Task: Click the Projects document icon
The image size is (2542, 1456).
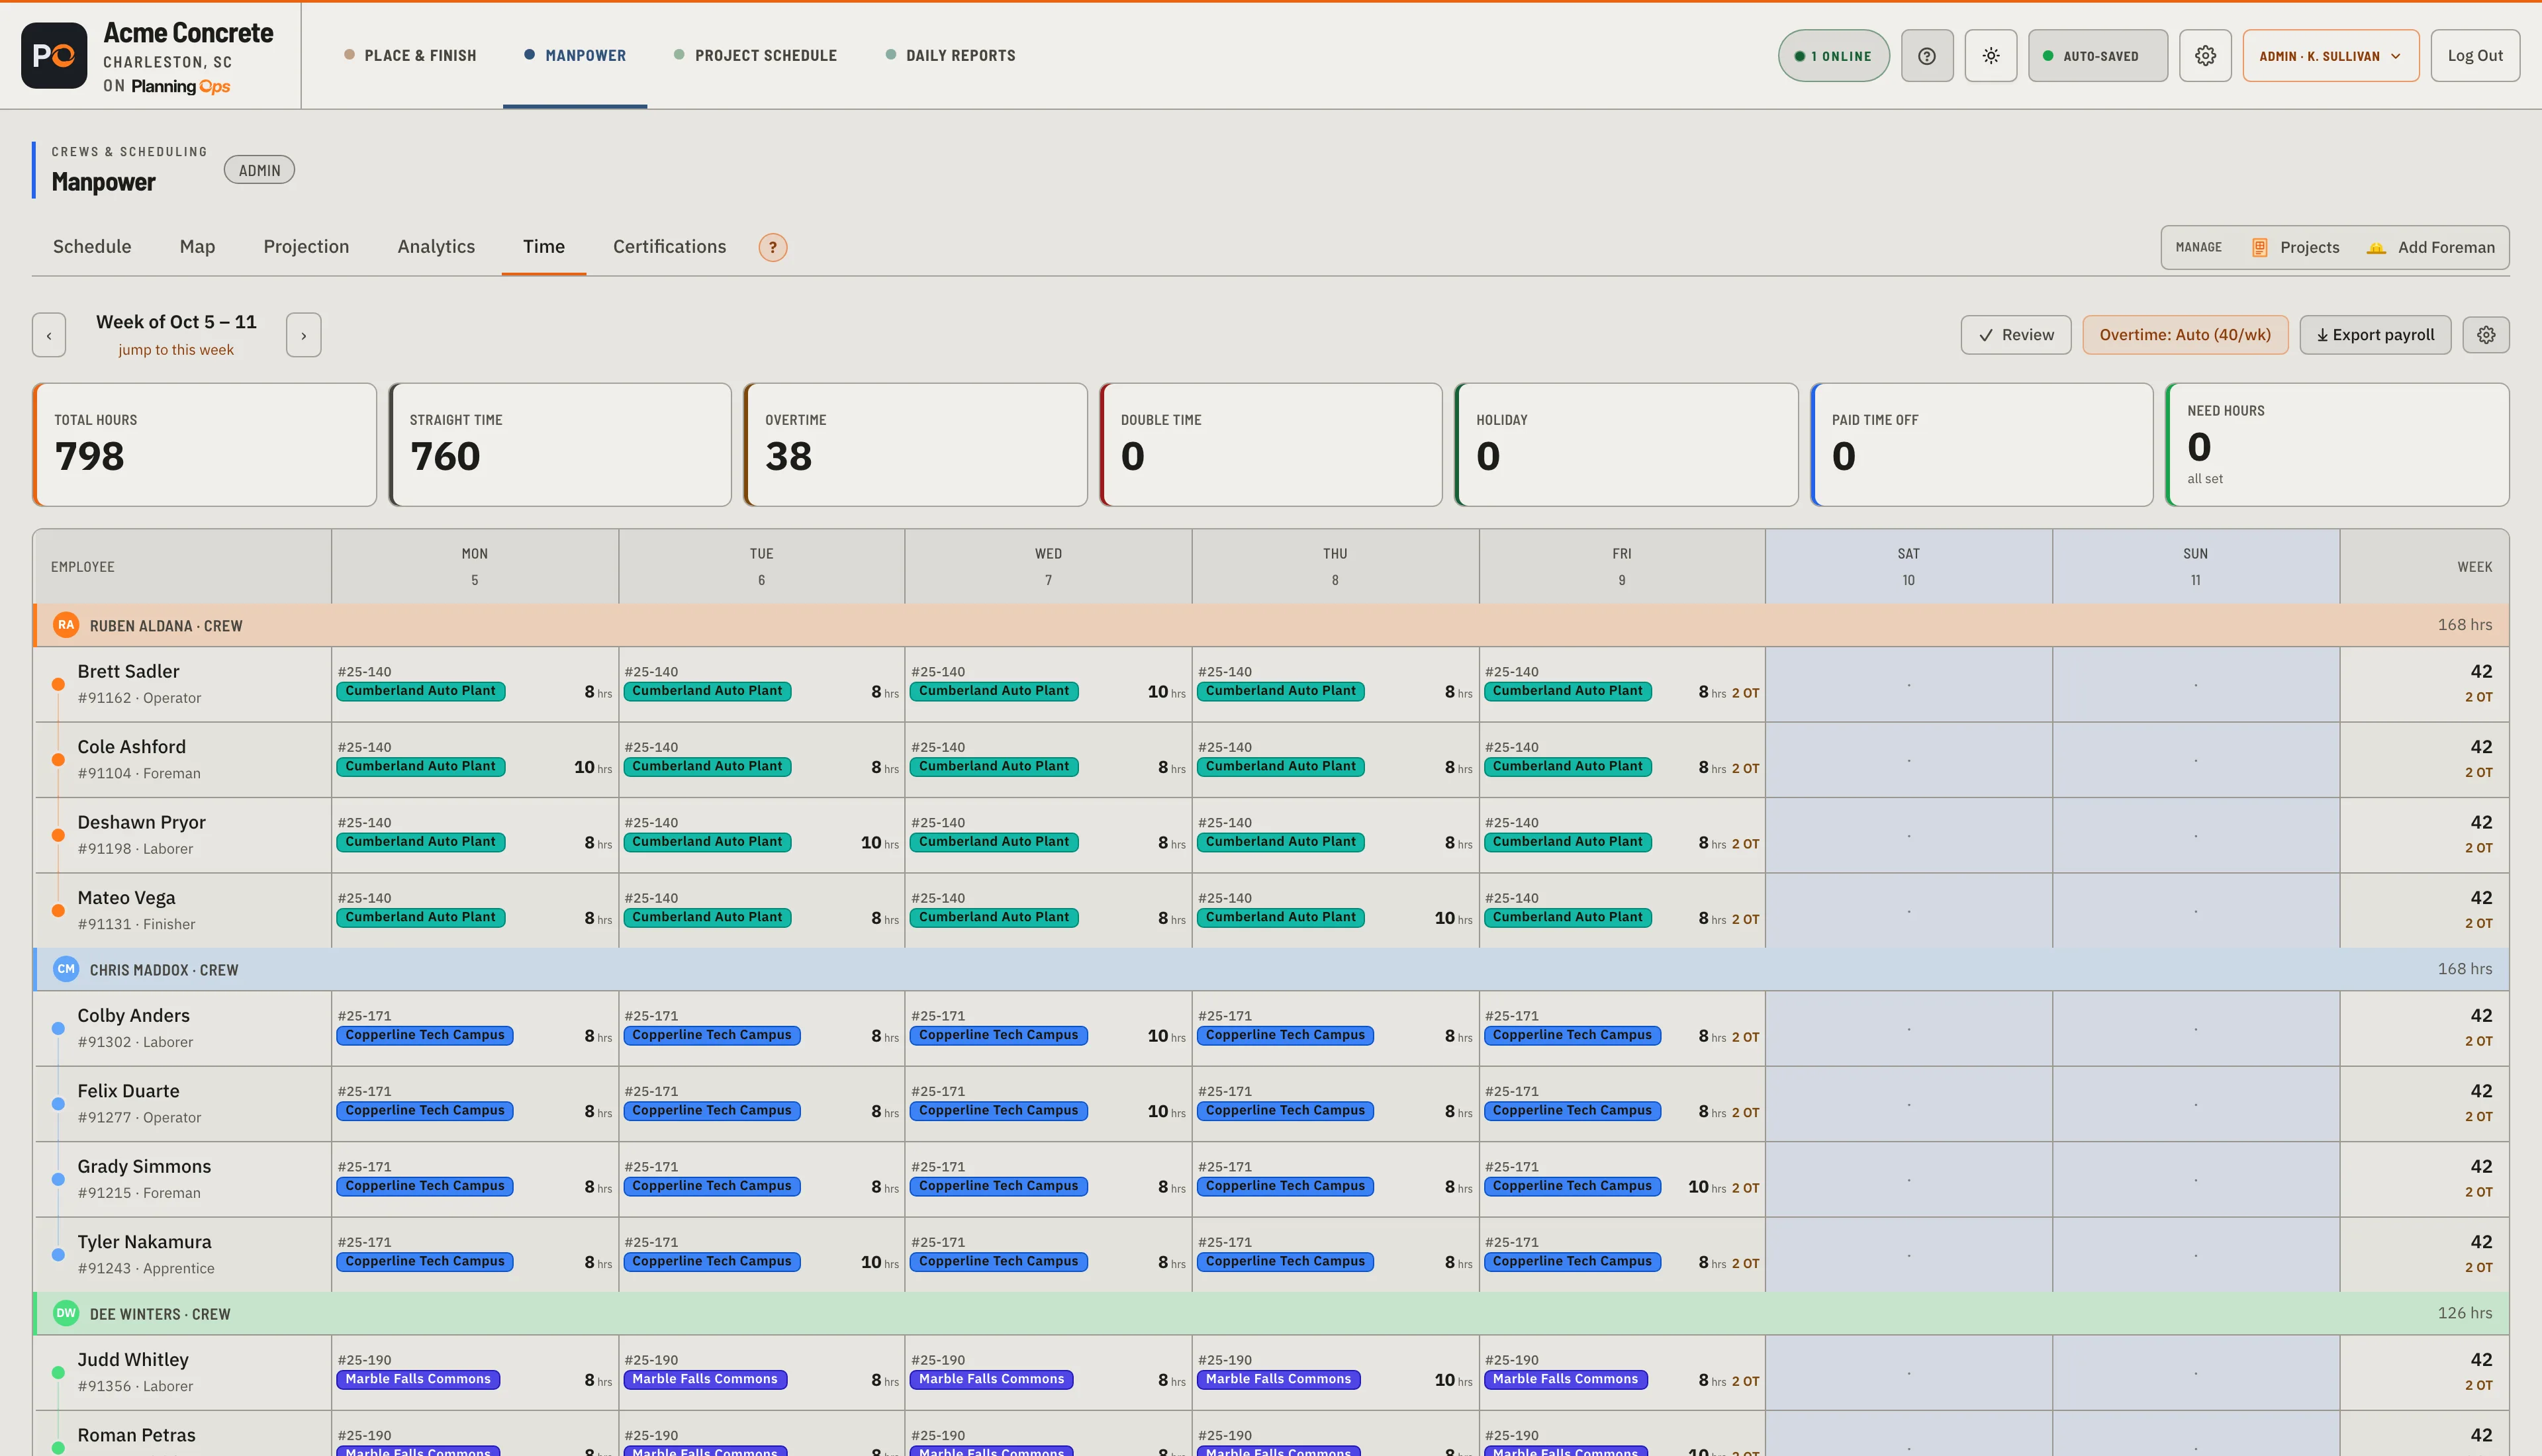Action: pos(2259,247)
